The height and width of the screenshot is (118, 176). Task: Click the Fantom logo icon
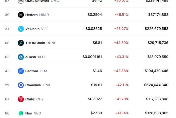[21, 71]
